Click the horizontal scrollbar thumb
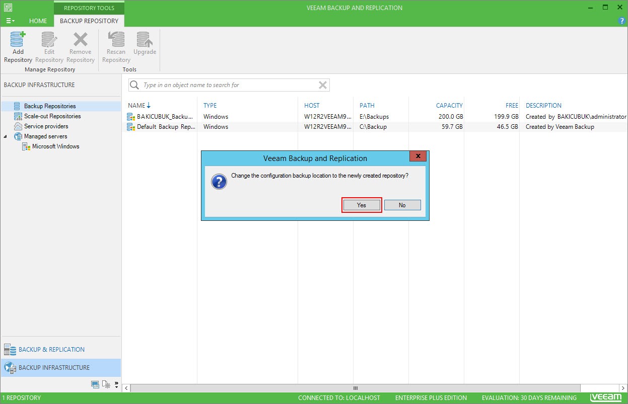This screenshot has height=404, width=628. coord(355,388)
